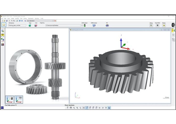Open the CMM menu
Viewport: 176px width, 124px height.
(x=12, y=19)
